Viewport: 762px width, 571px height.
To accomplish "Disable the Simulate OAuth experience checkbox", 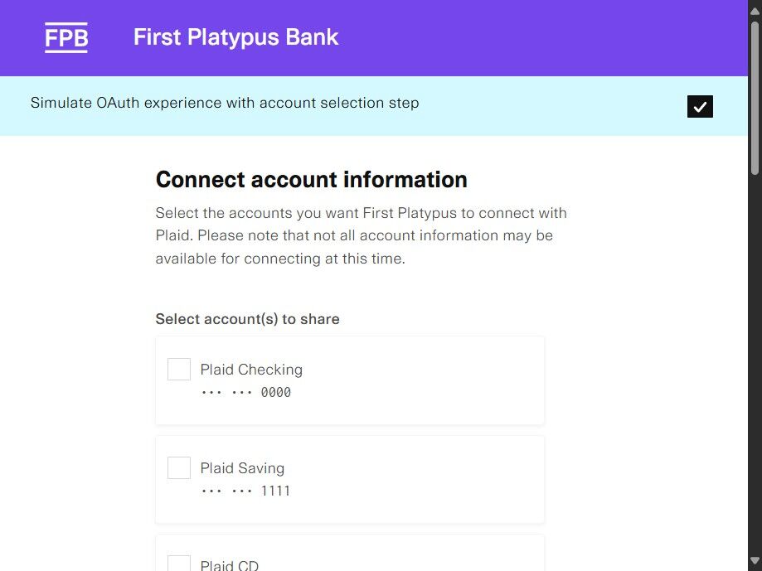I will tap(700, 106).
